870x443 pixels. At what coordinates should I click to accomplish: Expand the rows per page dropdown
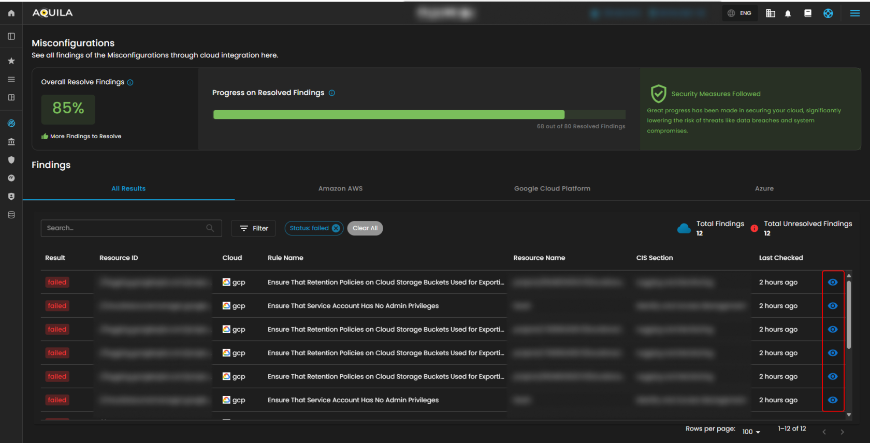pyautogui.click(x=751, y=432)
